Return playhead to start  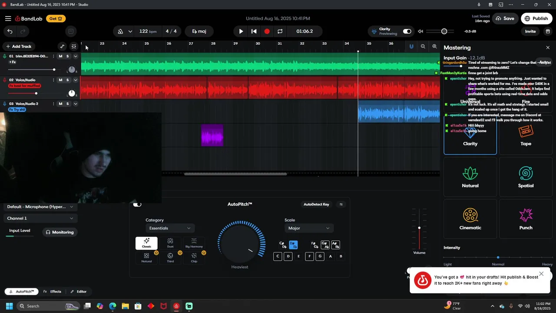[x=254, y=31]
